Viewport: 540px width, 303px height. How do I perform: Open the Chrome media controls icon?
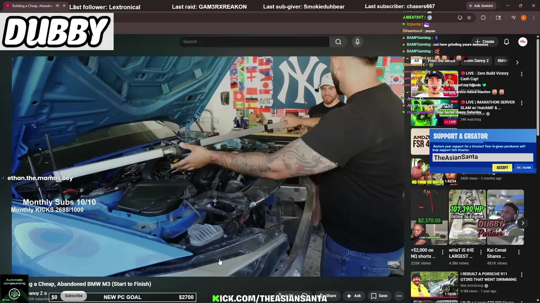tap(513, 18)
